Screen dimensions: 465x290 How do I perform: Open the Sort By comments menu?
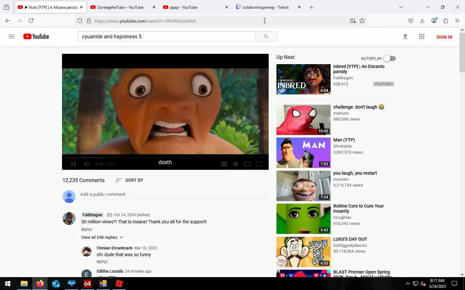(x=129, y=180)
